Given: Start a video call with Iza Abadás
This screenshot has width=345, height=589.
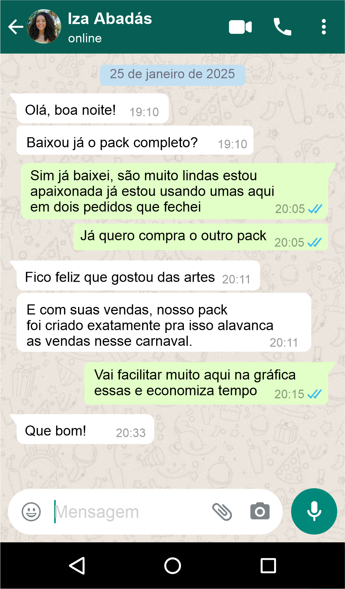Looking at the screenshot, I should [x=240, y=27].
